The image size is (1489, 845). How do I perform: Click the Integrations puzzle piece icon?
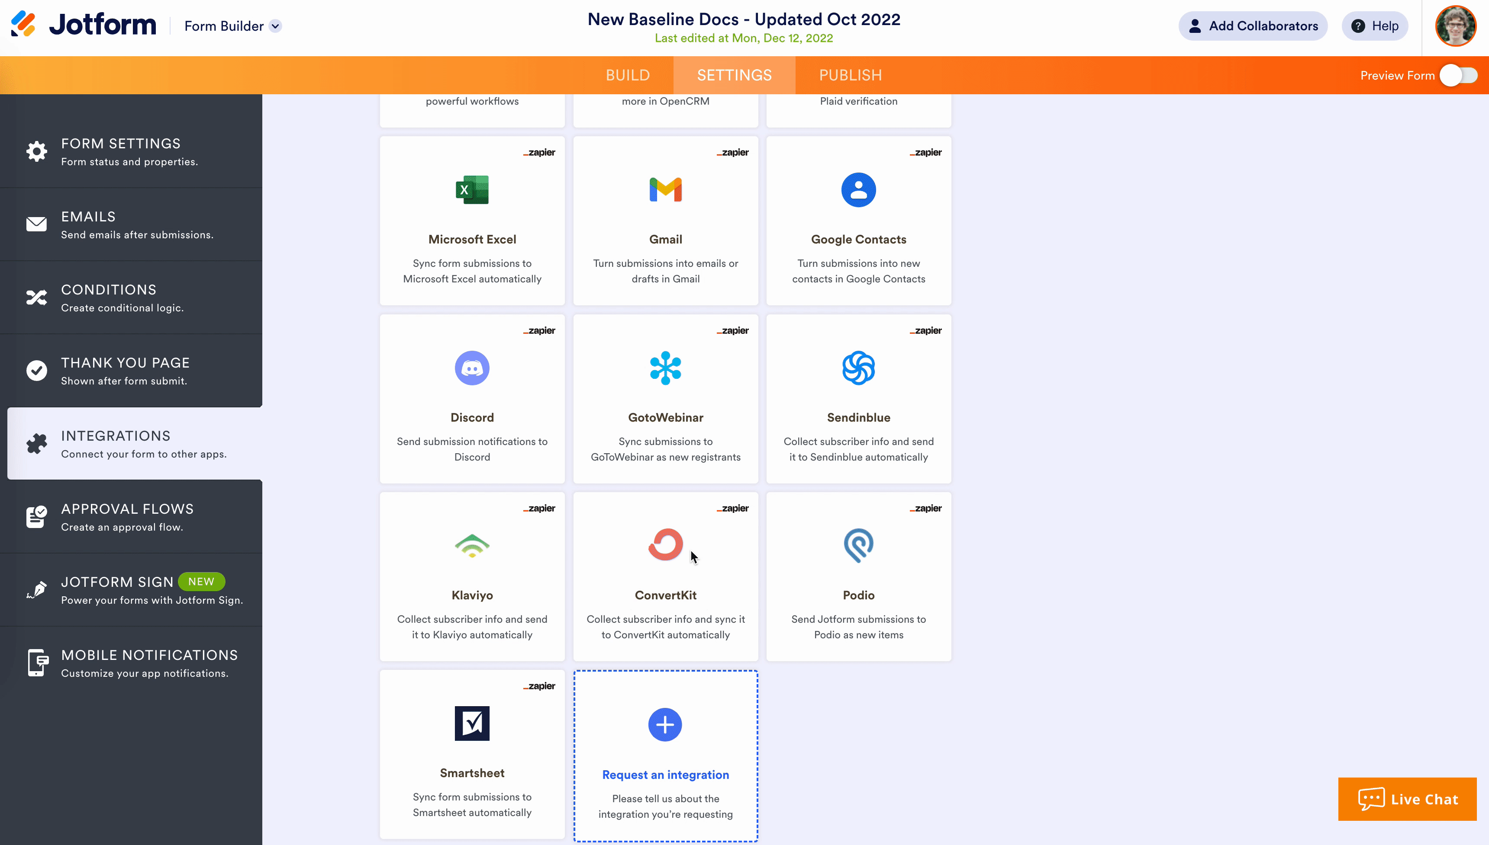pos(37,443)
